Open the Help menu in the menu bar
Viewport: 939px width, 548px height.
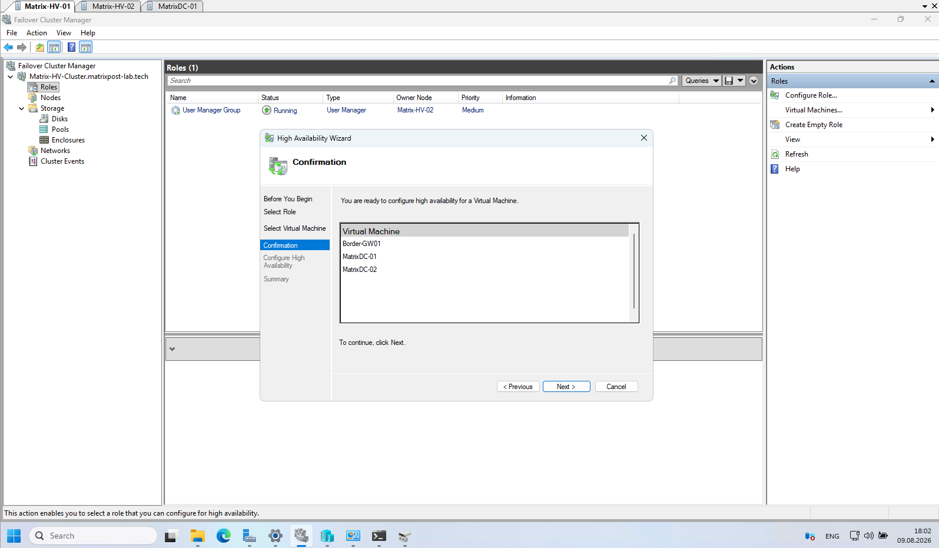tap(88, 33)
